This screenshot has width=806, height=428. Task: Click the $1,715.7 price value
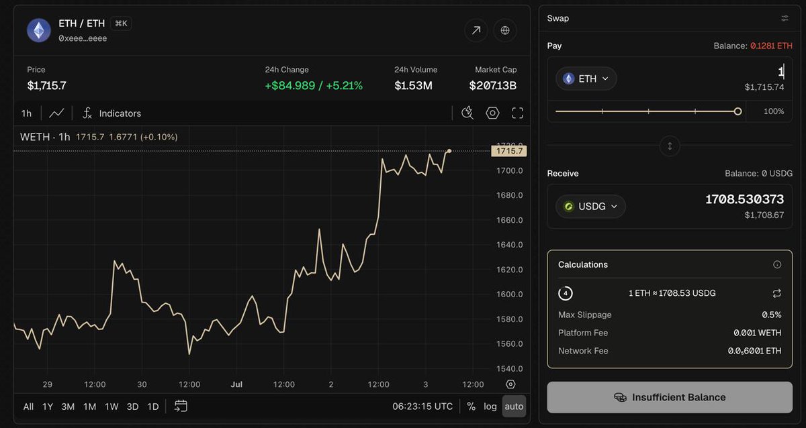click(46, 85)
